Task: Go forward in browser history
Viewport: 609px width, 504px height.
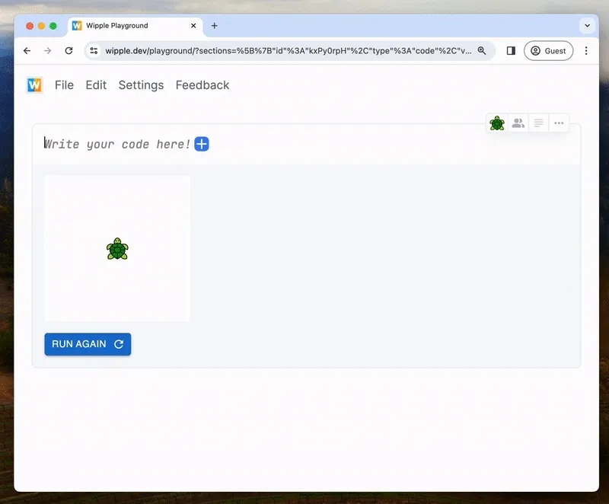Action: pos(47,51)
